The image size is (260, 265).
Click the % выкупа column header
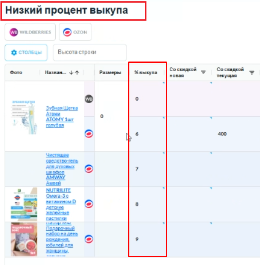[x=146, y=73]
